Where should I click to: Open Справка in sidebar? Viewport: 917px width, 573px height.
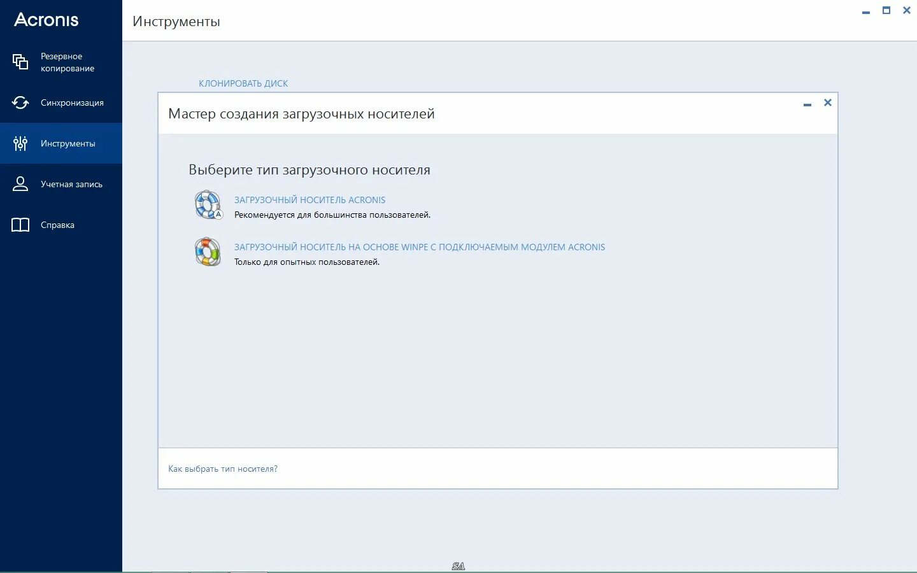pos(61,225)
